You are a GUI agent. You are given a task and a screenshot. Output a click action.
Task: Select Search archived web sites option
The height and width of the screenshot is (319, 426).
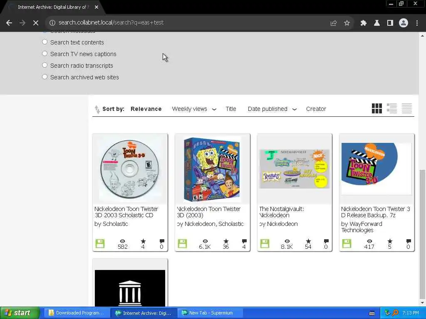45,77
